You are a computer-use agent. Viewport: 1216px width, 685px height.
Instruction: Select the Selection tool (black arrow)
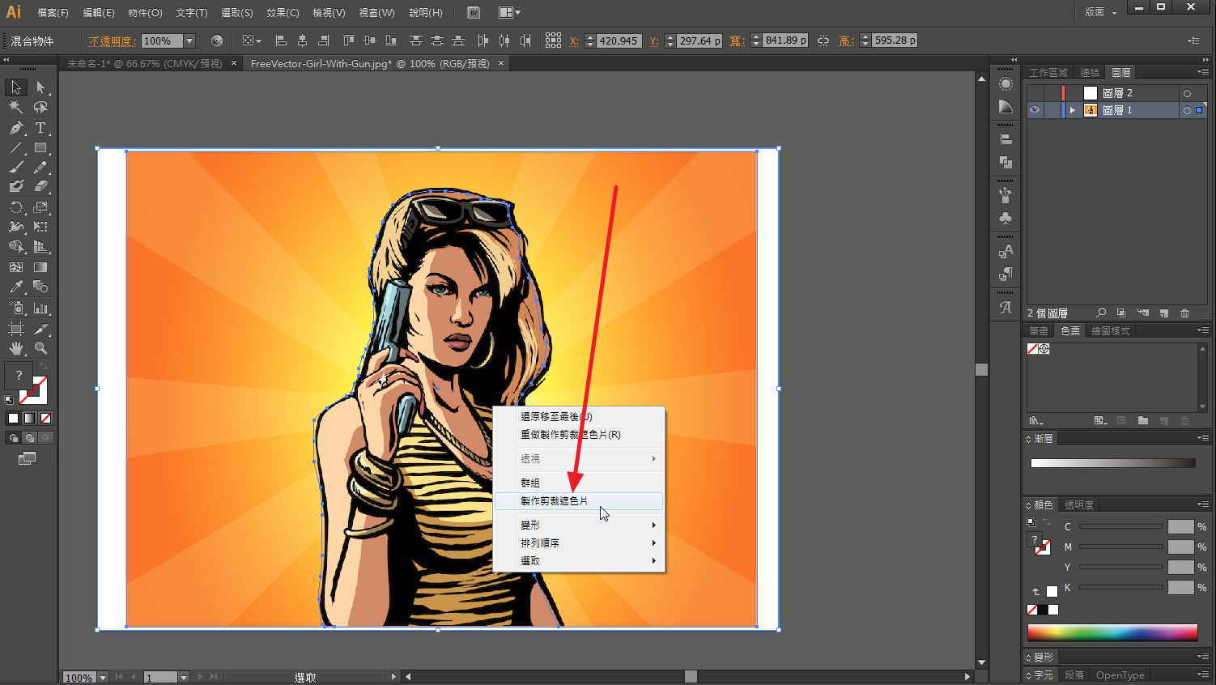coord(16,87)
